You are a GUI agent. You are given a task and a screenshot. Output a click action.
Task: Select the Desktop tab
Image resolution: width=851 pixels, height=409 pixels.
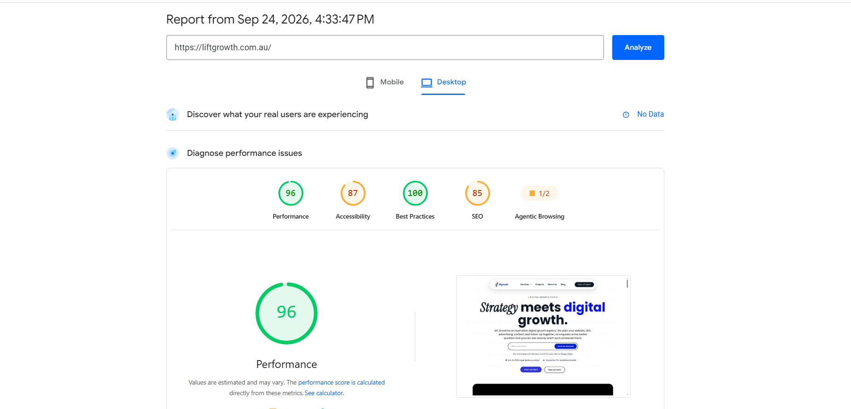click(x=443, y=82)
